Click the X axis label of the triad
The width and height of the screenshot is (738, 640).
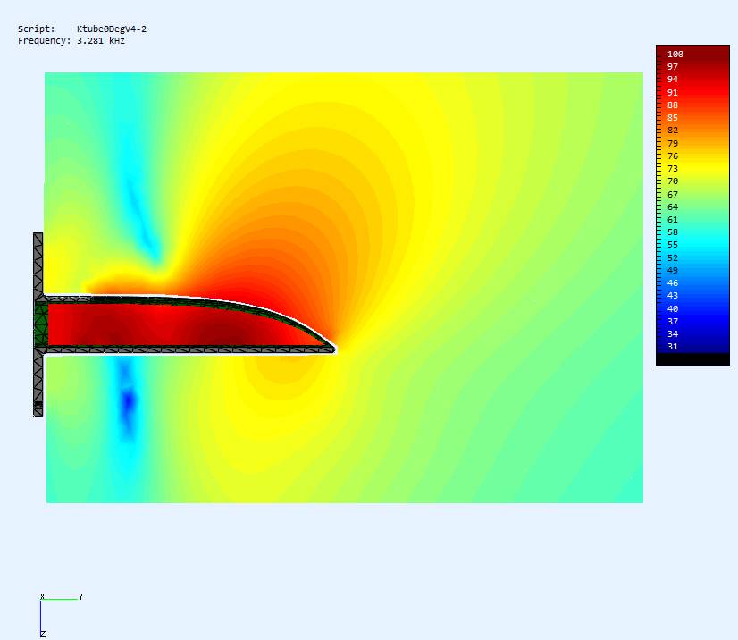(42, 597)
